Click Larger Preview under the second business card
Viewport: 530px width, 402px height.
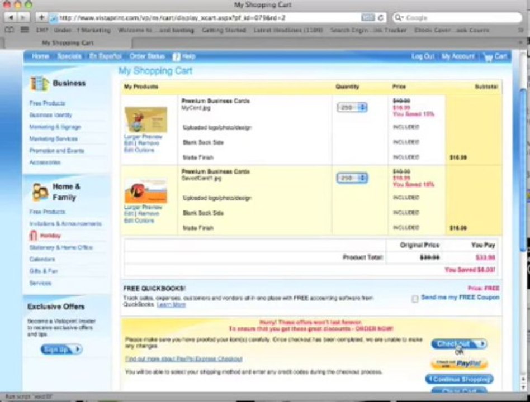[143, 207]
